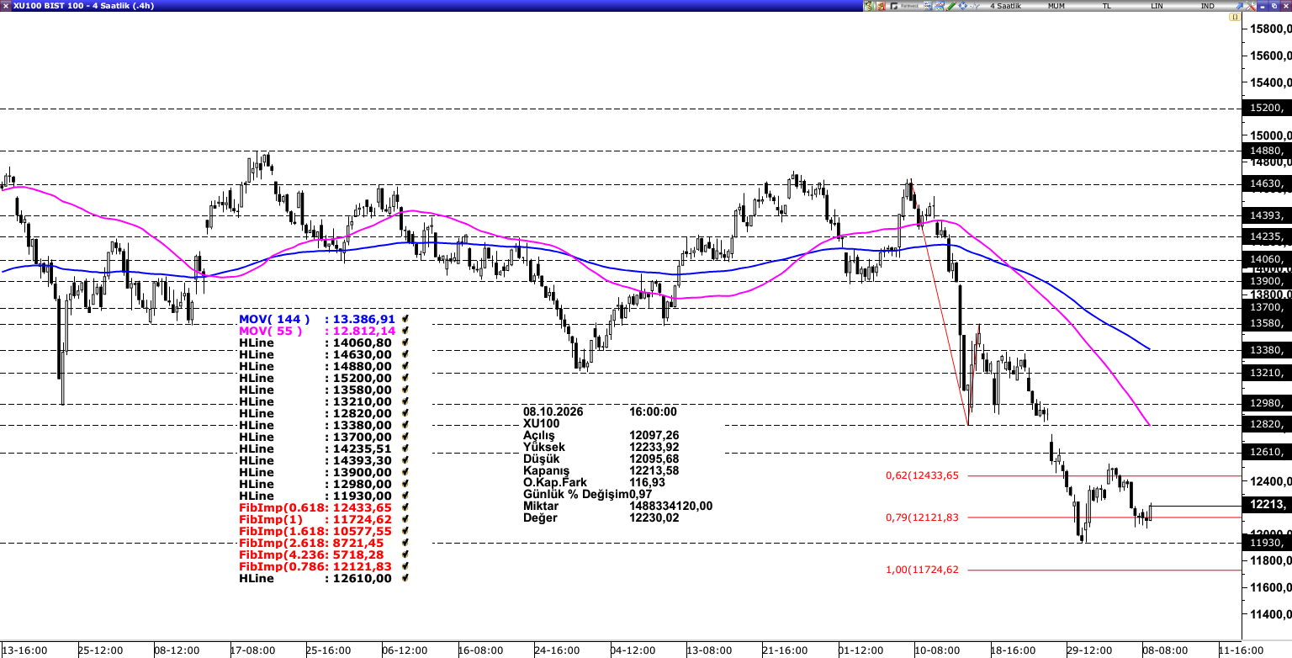1292x658 pixels.
Task: Click the Yüksek value 12233,92
Action: 654,447
